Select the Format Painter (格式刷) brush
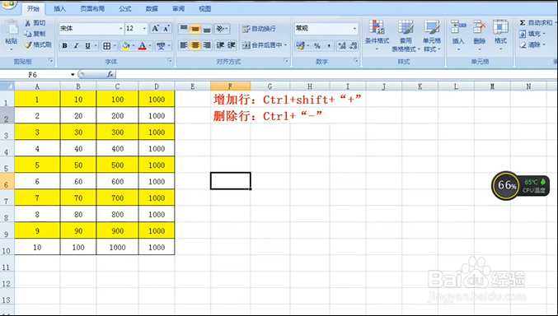Viewport: 558px width, 316px height. pyautogui.click(x=28, y=44)
